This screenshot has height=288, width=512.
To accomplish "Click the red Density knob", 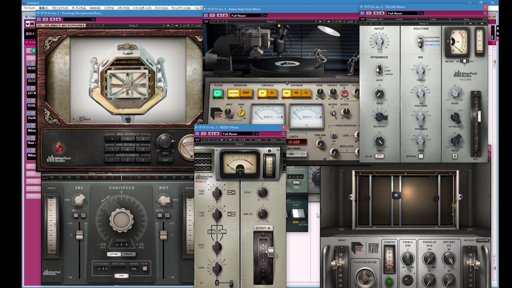I will pyautogui.click(x=344, y=94).
